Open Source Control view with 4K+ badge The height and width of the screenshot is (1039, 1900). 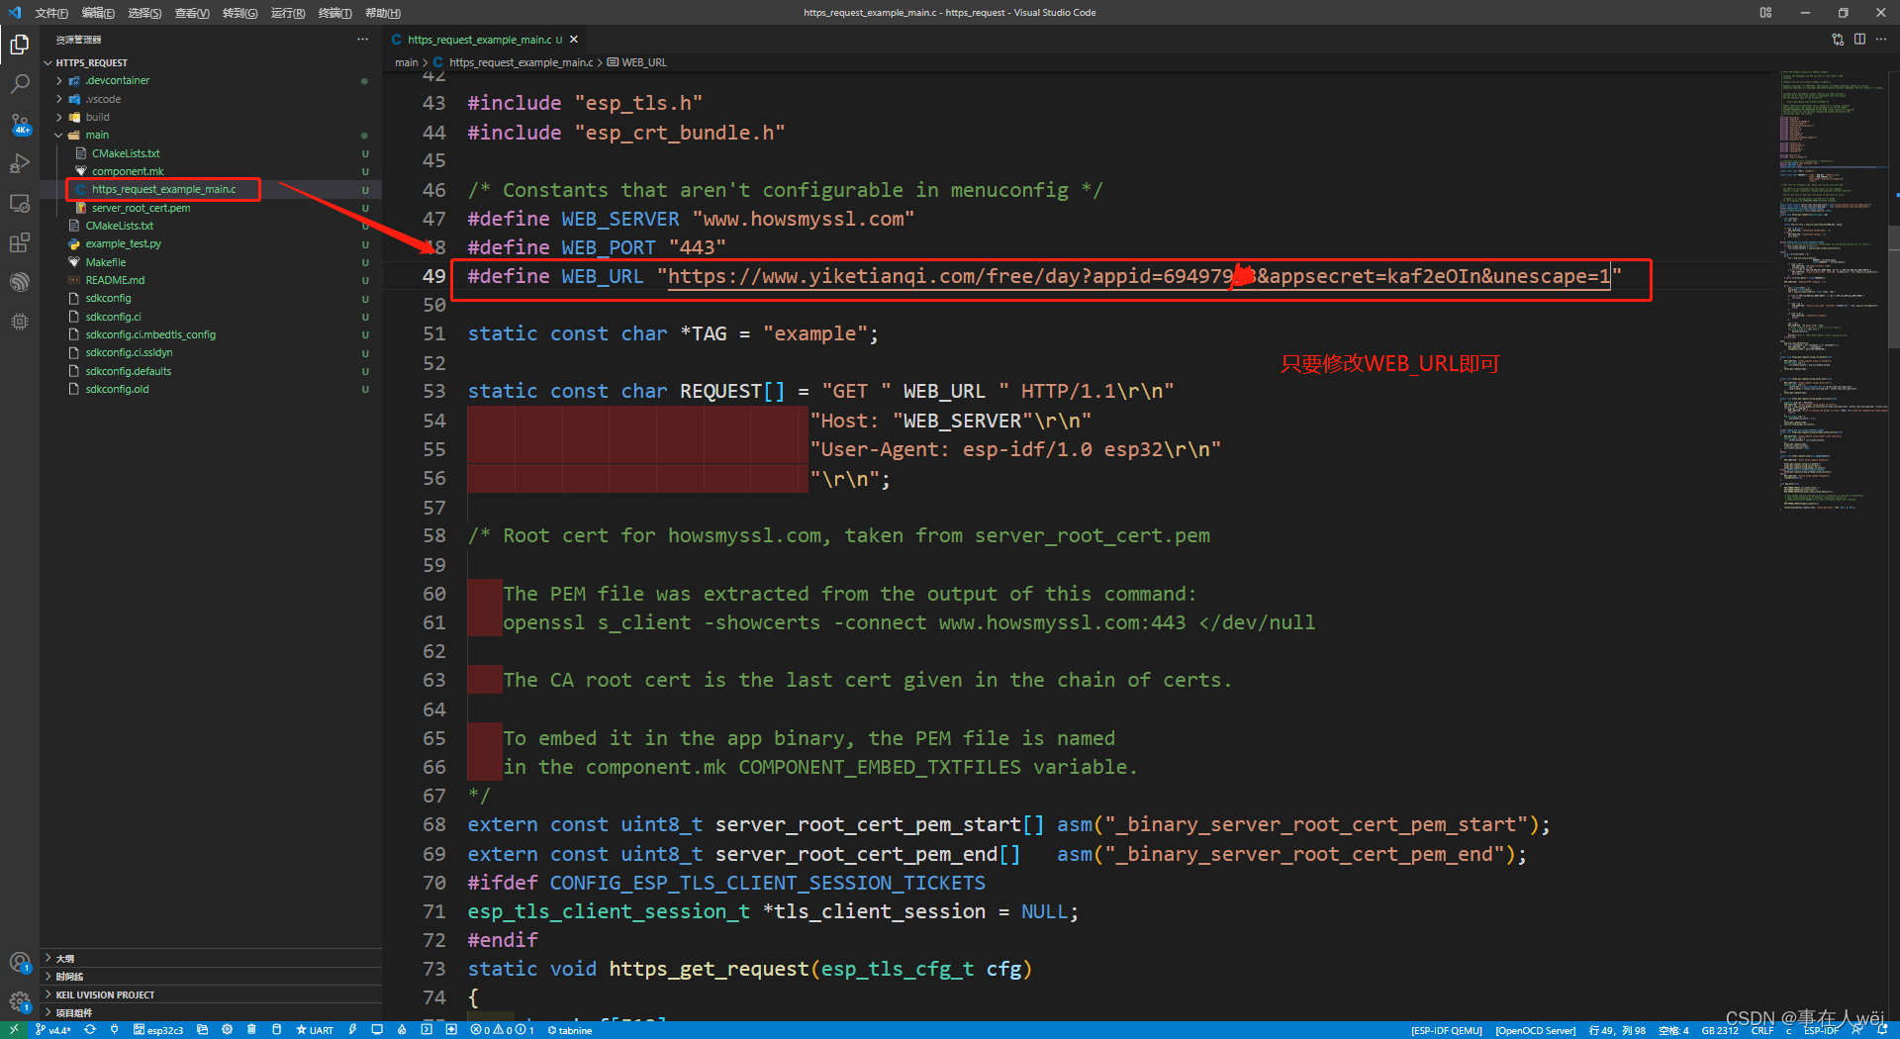20,124
